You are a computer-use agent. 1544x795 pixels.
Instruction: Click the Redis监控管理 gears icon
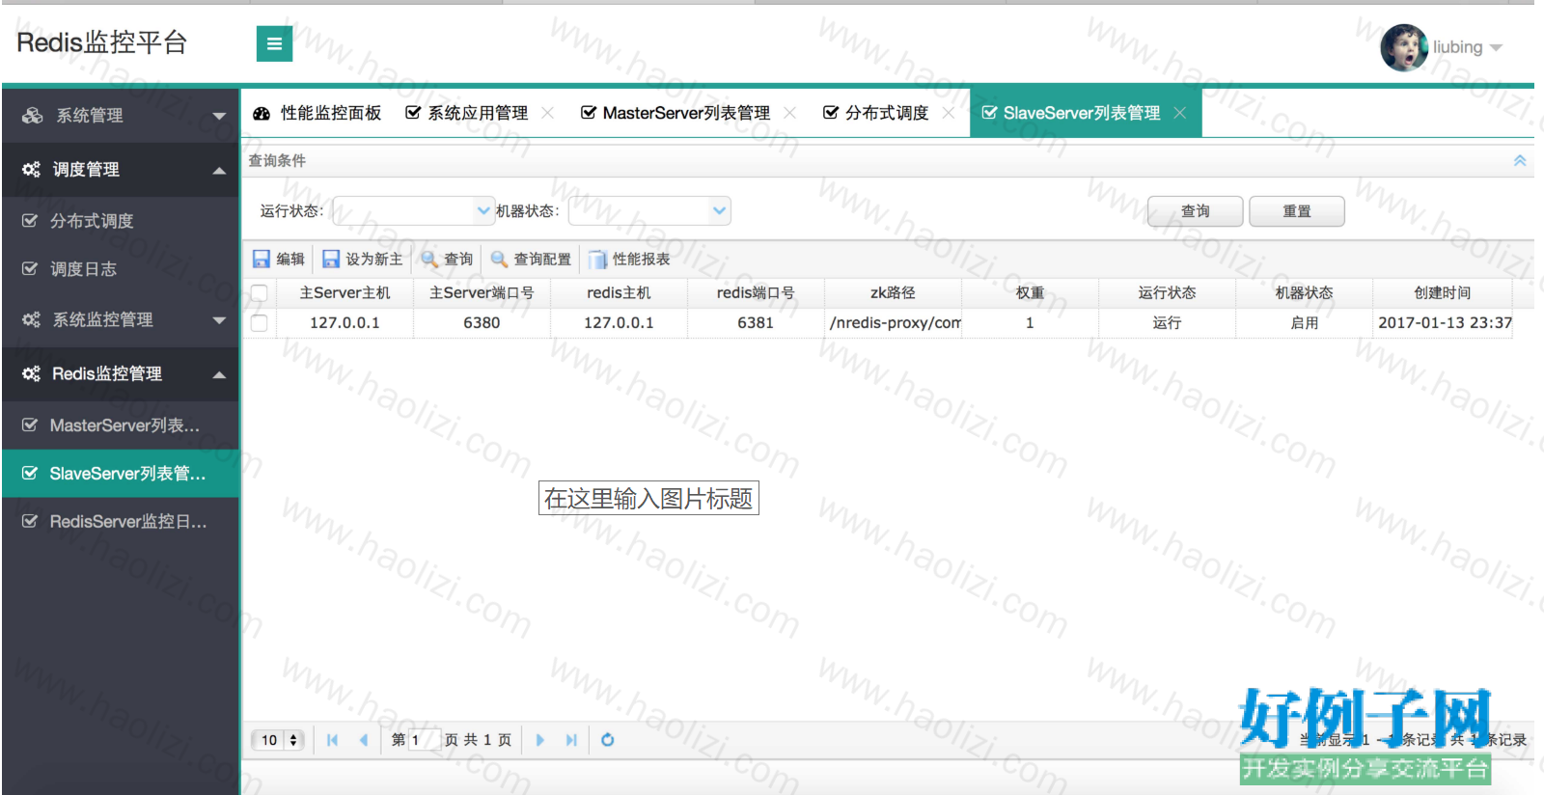[32, 373]
